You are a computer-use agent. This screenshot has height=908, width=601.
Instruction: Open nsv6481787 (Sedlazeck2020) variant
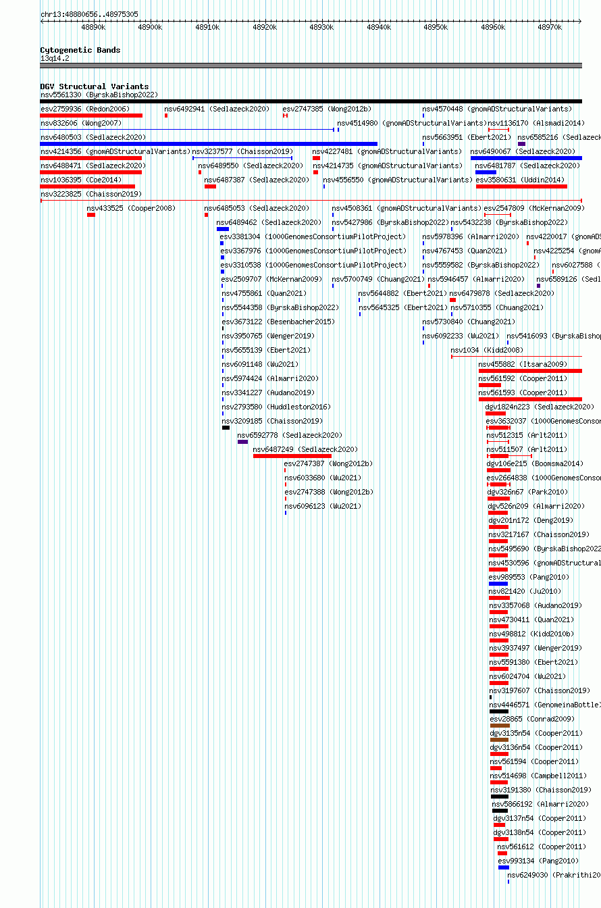pos(528,166)
